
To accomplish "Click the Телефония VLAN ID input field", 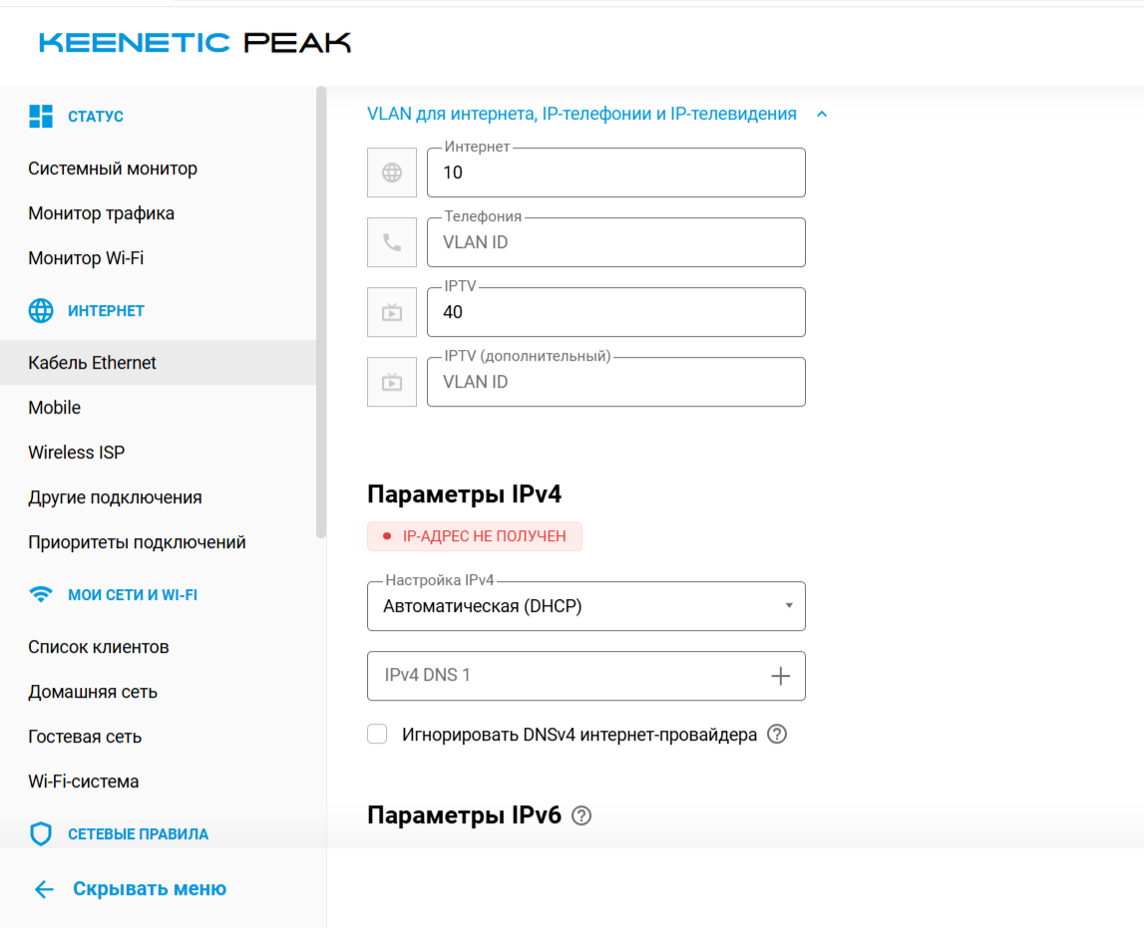I will point(615,242).
